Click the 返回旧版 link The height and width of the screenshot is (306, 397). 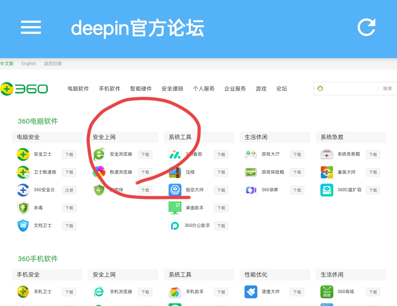53,64
